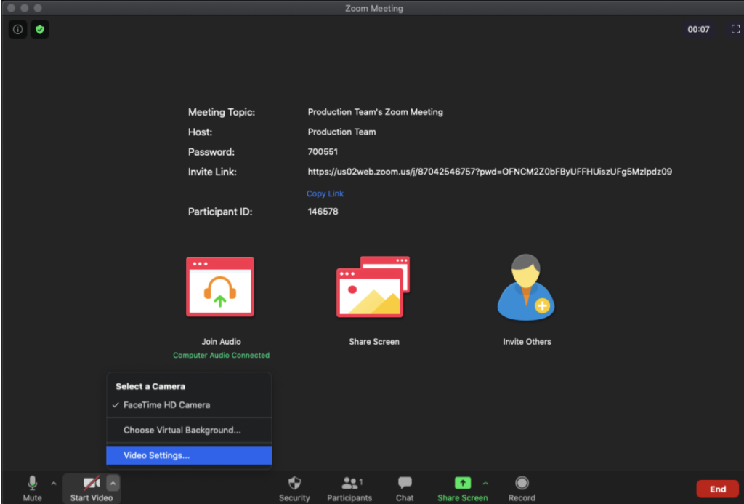
Task: Click the invite link URL text
Action: pos(490,172)
